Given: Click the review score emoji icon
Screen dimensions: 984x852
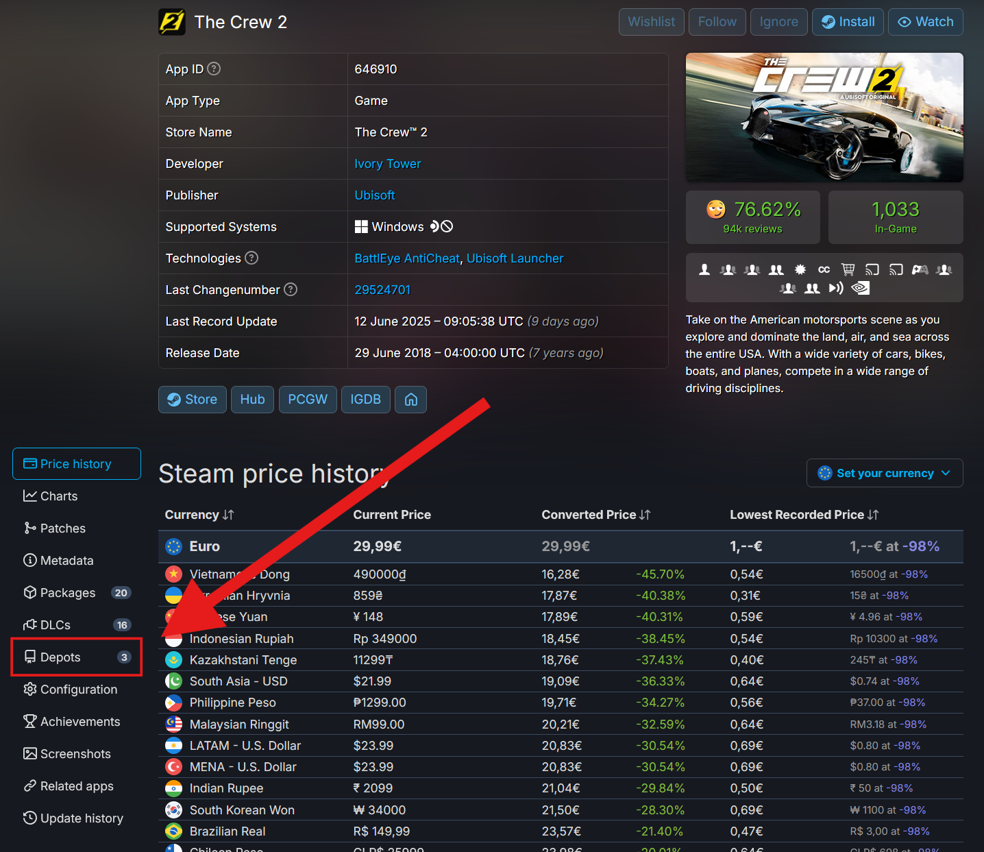Looking at the screenshot, I should click(716, 209).
